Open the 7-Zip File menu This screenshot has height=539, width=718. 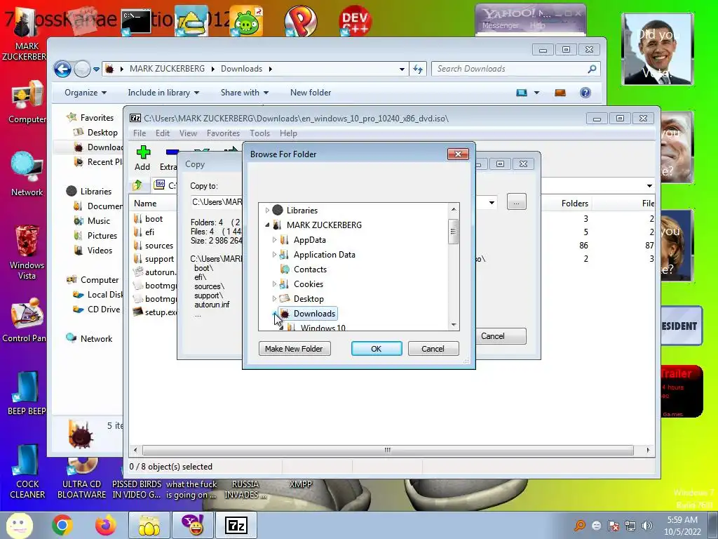point(140,133)
